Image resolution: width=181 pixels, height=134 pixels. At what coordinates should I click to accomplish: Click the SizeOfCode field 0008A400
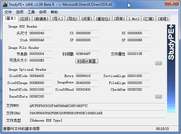[40, 76]
